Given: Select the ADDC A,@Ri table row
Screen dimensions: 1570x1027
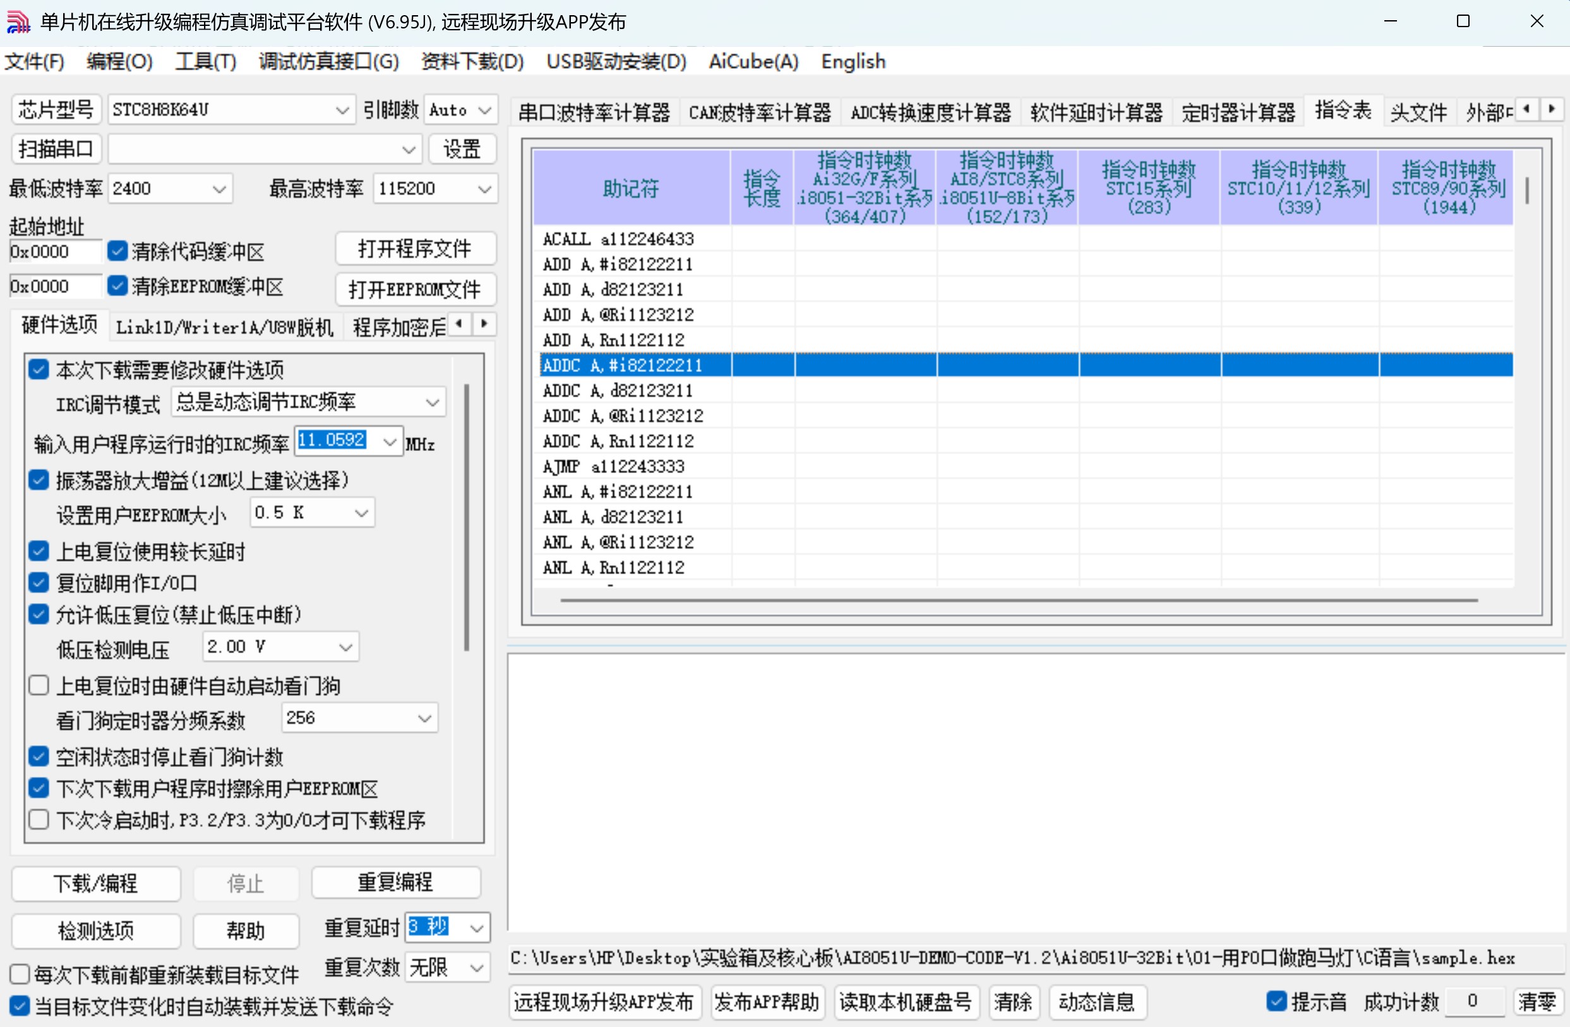Looking at the screenshot, I should pos(623,416).
